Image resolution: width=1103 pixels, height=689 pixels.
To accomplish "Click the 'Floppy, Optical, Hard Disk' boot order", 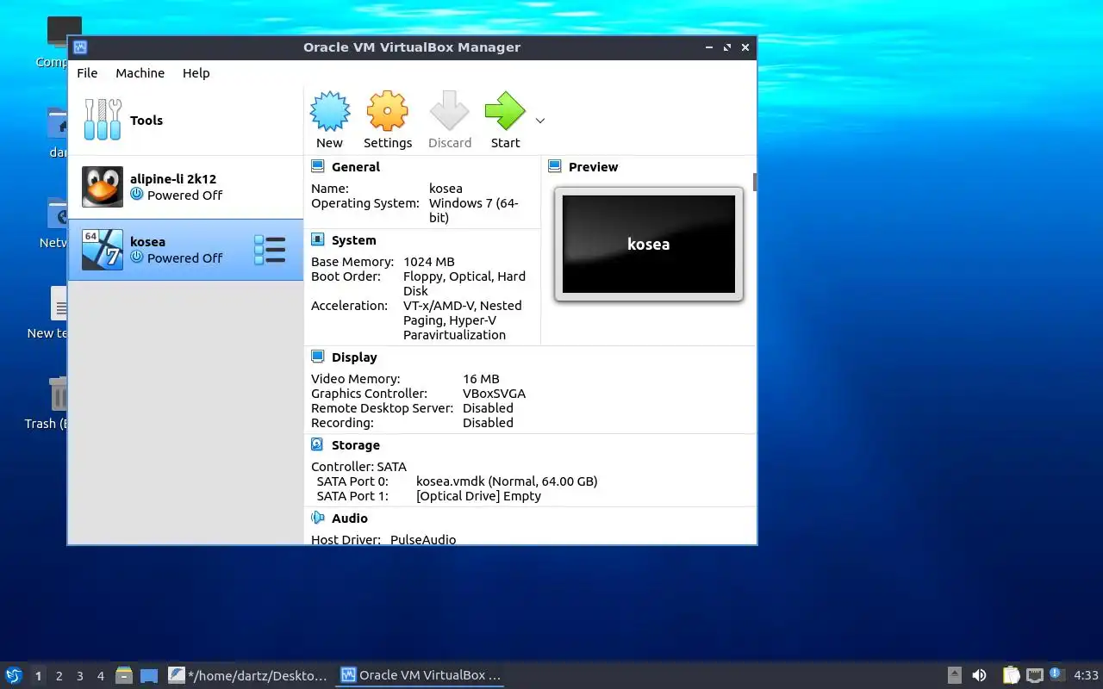I will point(464,283).
